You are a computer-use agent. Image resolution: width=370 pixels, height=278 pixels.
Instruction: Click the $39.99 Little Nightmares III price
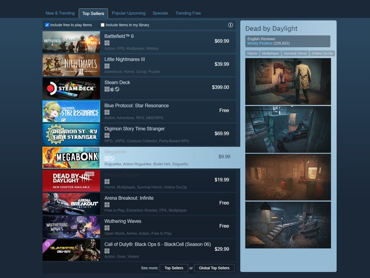pyautogui.click(x=222, y=64)
